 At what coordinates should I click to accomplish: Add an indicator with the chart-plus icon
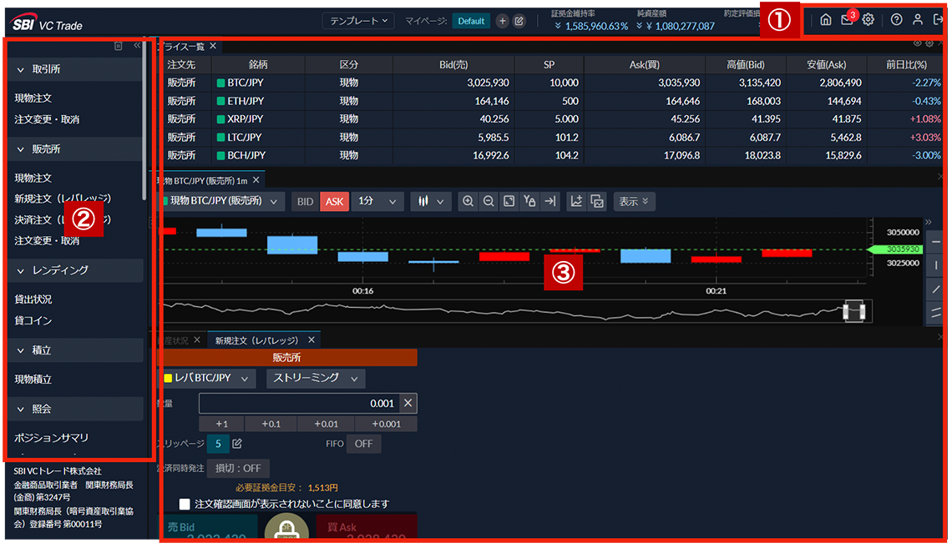coord(576,201)
